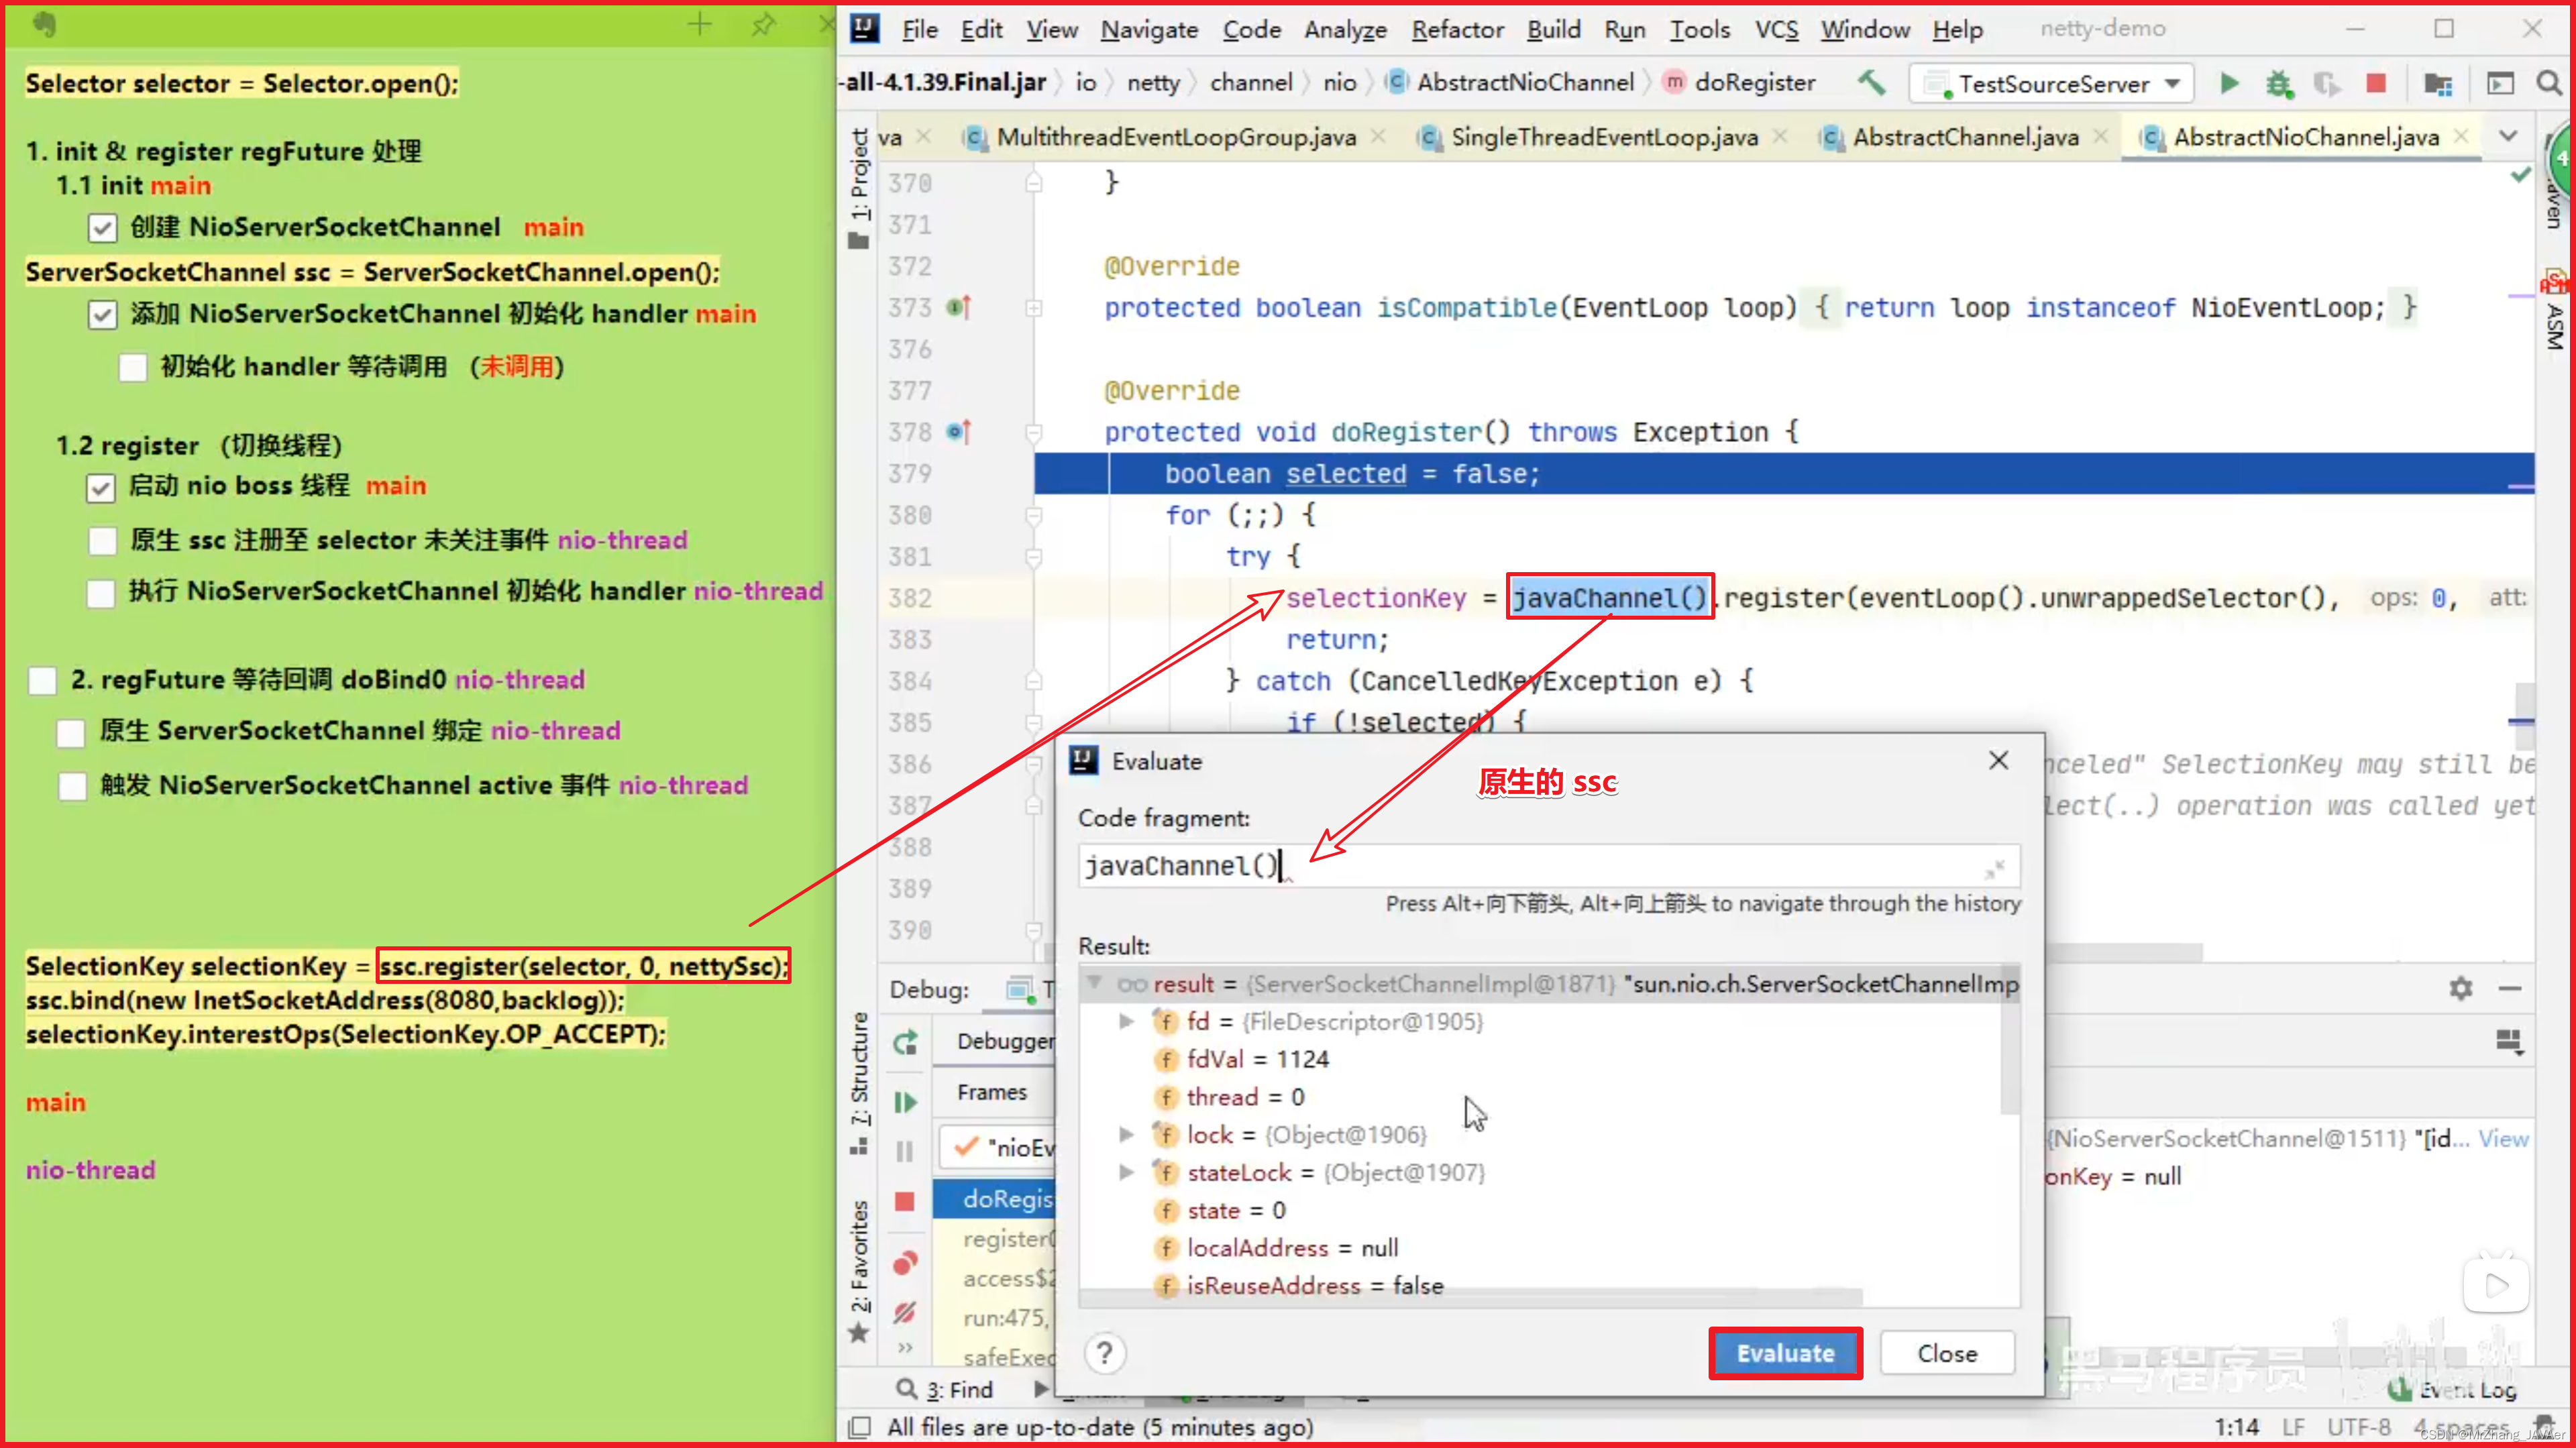Open the Navigate menu
Image resolution: width=2576 pixels, height=1448 pixels.
click(1149, 29)
